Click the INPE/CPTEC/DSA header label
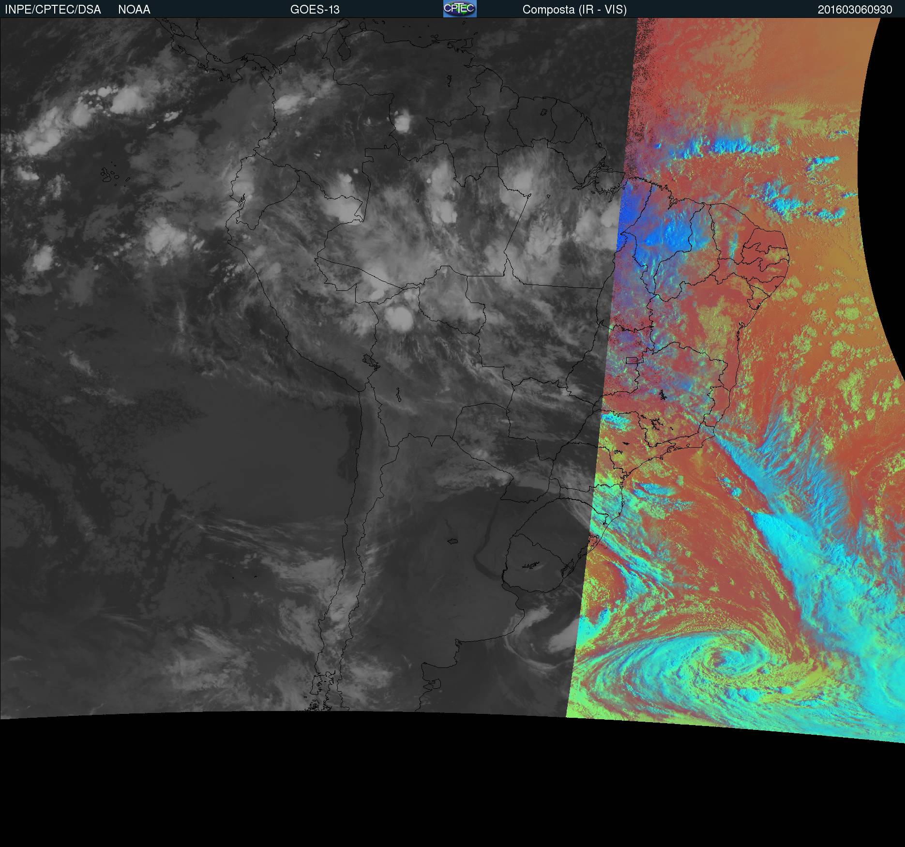The width and height of the screenshot is (905, 847). [x=53, y=10]
